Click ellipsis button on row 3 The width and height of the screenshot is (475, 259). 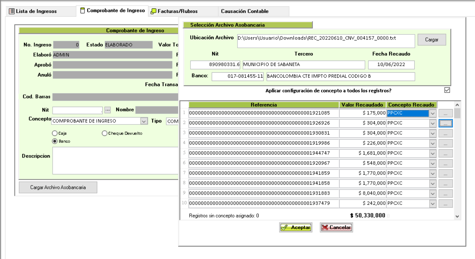click(446, 134)
